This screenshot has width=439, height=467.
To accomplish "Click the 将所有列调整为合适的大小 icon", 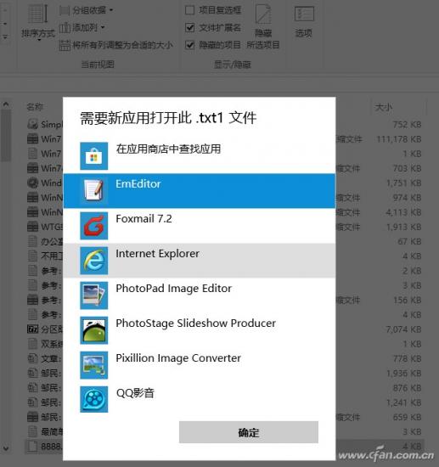I will click(65, 45).
